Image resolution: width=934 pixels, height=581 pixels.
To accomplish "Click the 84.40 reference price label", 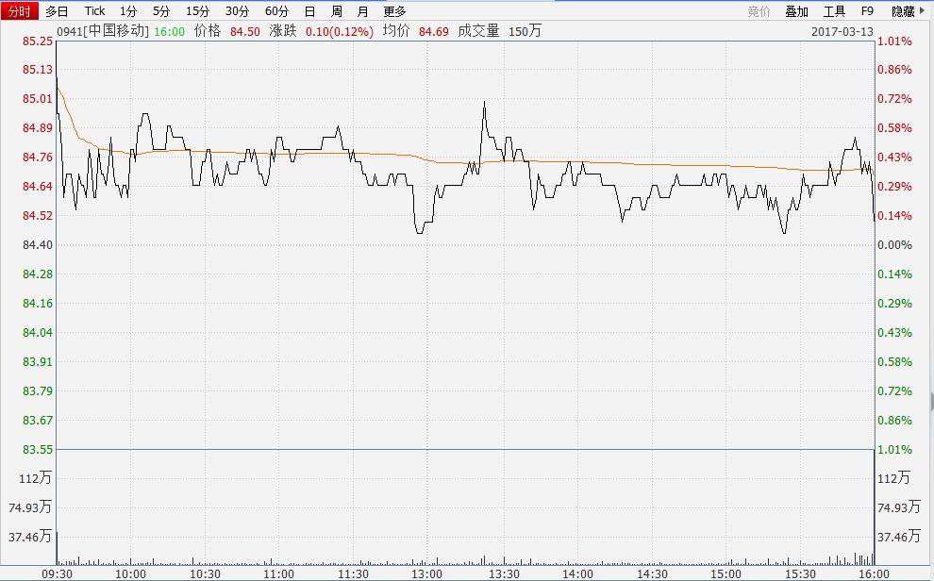I will pos(38,244).
